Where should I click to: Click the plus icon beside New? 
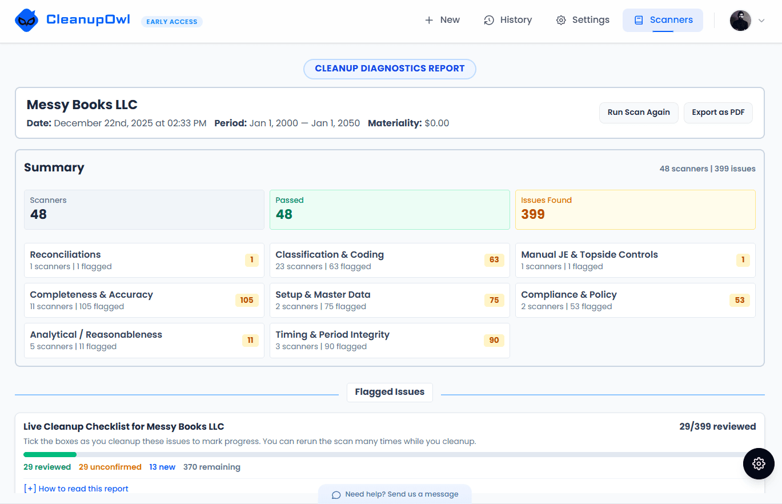pyautogui.click(x=429, y=20)
